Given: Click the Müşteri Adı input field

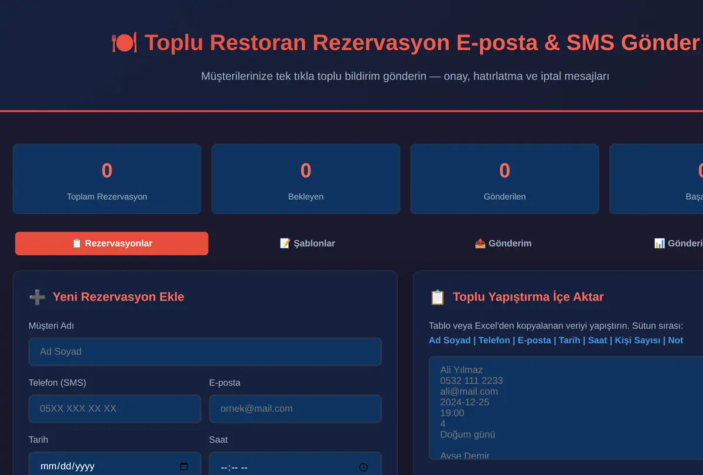Looking at the screenshot, I should pyautogui.click(x=205, y=351).
